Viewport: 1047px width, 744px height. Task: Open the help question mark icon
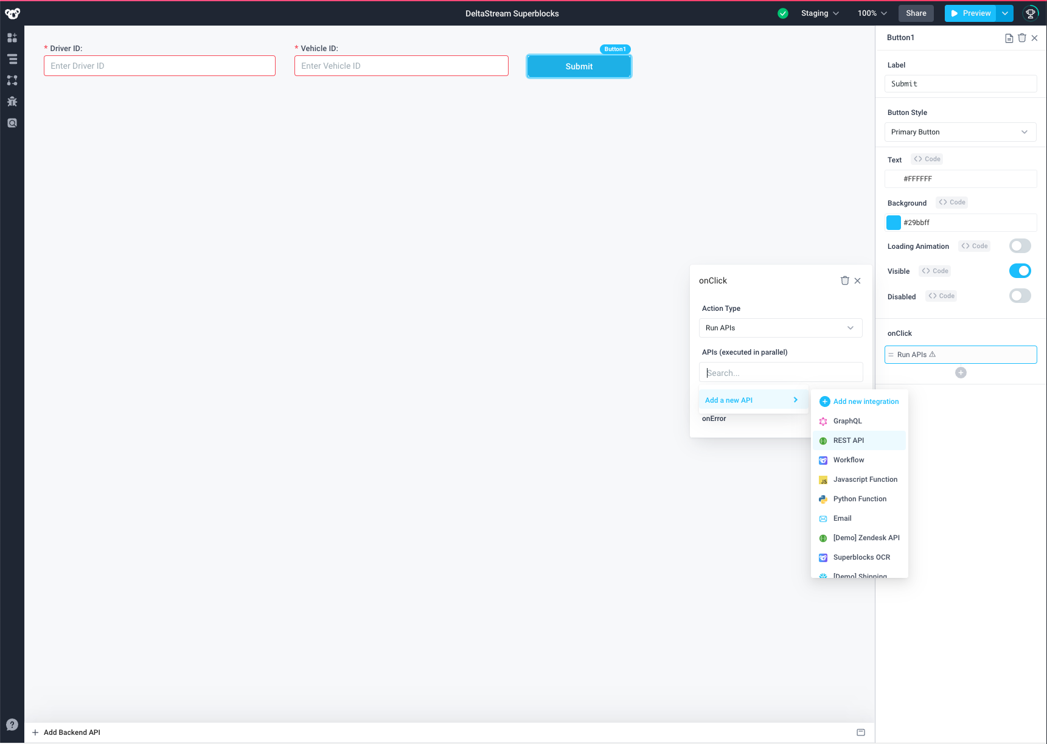click(x=12, y=725)
